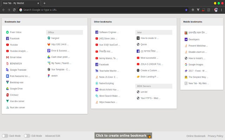Image resolution: width=225 pixels, height=140 pixels.
Task: Click the Quran globe icon
Action: 138,44
